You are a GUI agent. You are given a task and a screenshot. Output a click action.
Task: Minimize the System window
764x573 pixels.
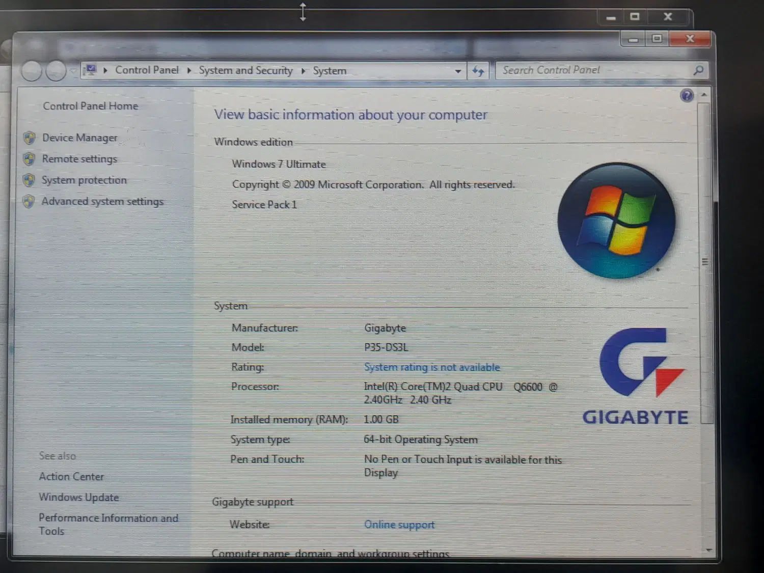pos(633,39)
